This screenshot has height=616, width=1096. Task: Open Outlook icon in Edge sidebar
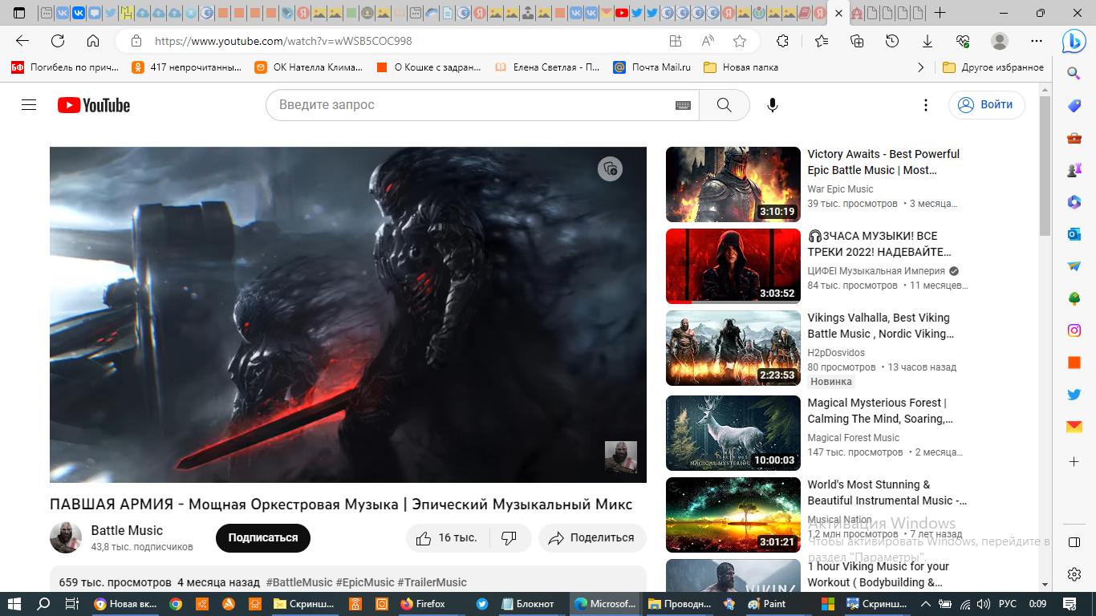pyautogui.click(x=1074, y=233)
